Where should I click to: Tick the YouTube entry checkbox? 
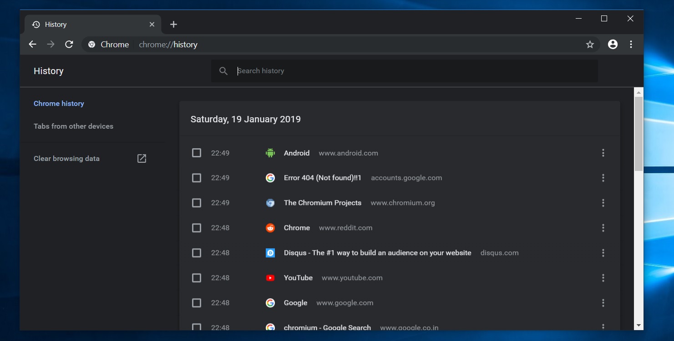[x=197, y=278]
